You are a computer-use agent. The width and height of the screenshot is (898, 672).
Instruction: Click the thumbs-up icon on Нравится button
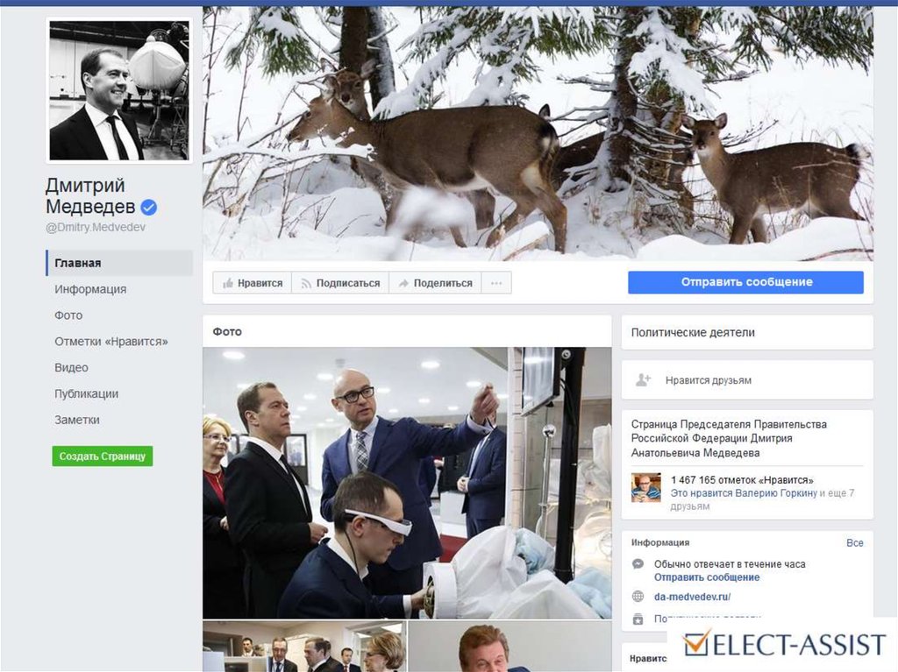pyautogui.click(x=228, y=283)
